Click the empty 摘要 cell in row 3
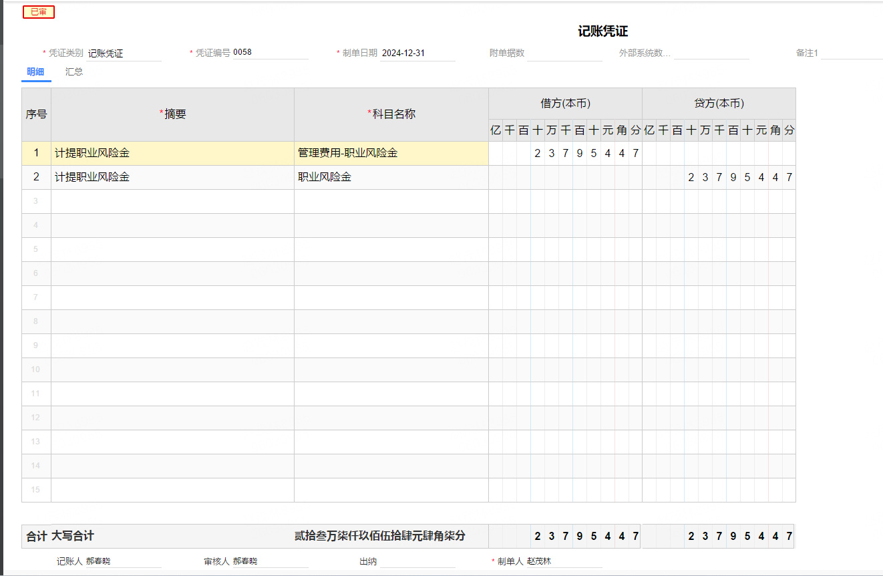The width and height of the screenshot is (883, 576). pos(172,202)
